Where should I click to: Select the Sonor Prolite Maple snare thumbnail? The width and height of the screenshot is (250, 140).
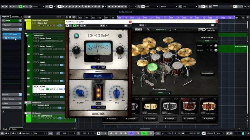170,106
